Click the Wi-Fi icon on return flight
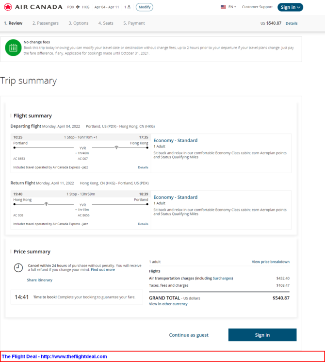 point(46,204)
